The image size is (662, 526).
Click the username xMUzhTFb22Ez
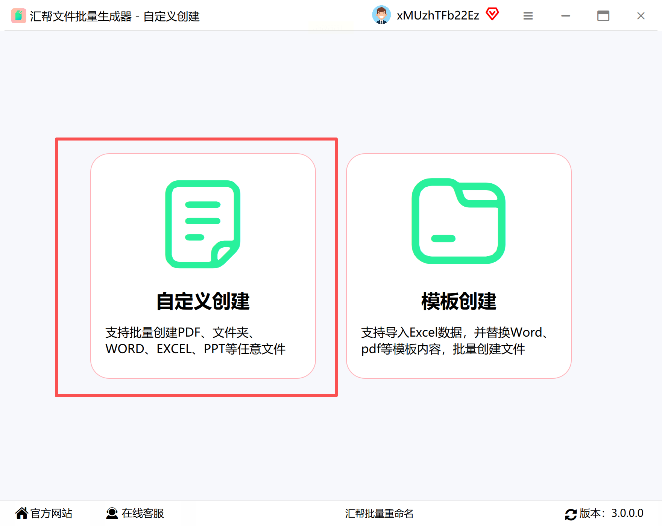pyautogui.click(x=438, y=15)
